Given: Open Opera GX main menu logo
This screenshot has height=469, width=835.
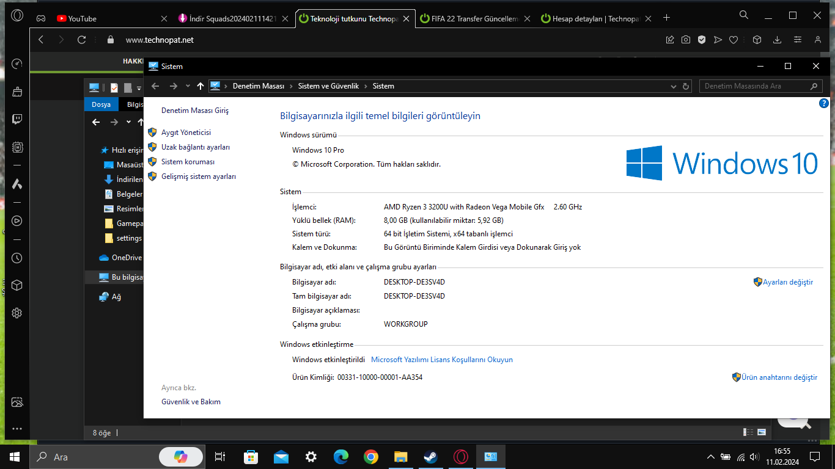Looking at the screenshot, I should [17, 16].
